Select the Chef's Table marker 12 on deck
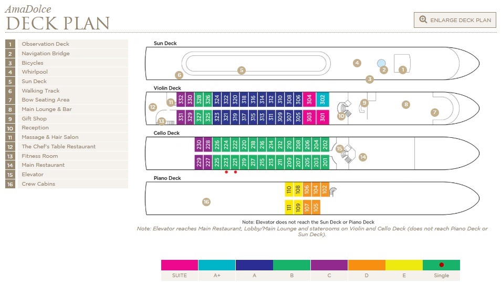Viewport: 501px width, 283px height. pyautogui.click(x=153, y=107)
